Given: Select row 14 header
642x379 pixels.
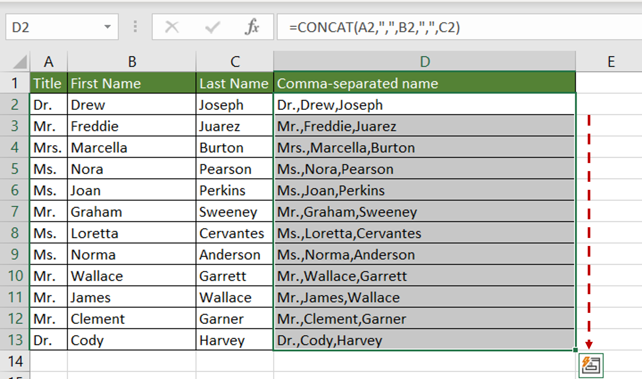Looking at the screenshot, I should click(15, 361).
